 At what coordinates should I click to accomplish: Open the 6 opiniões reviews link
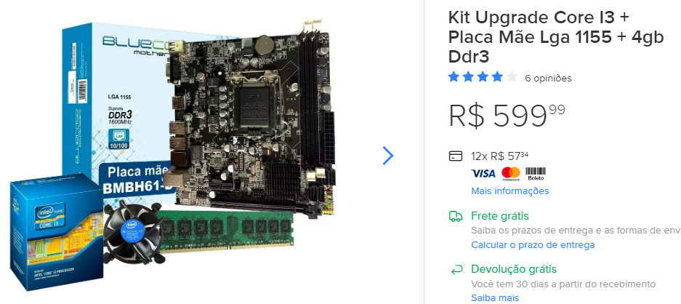click(x=548, y=79)
